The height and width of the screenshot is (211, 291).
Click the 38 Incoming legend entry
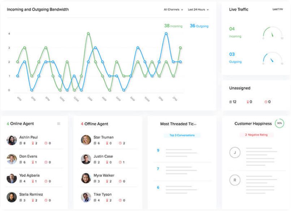point(173,26)
